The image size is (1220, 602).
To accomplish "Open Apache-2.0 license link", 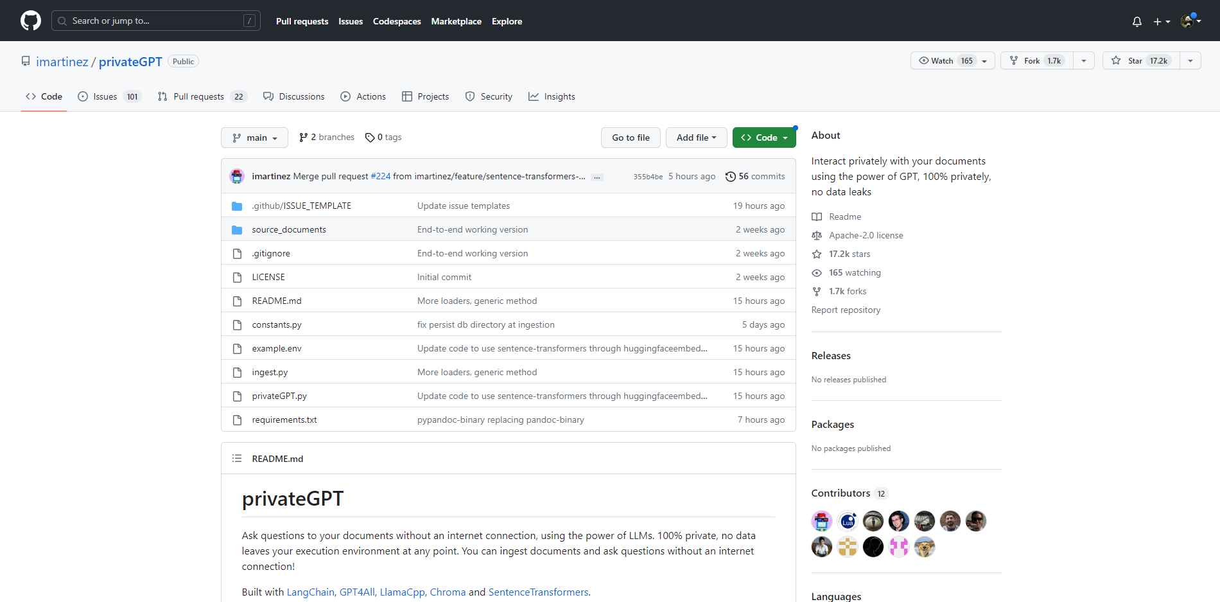I will pos(858,235).
